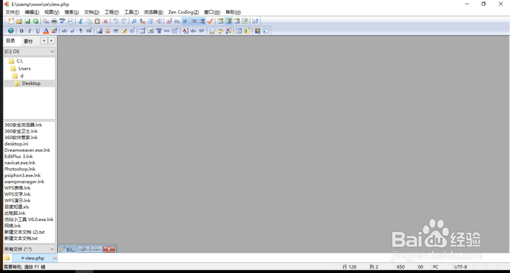
Task: Insert anchor tag with anchor icon
Action: 107,31
